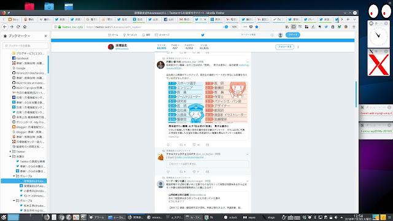The height and width of the screenshot is (221, 393).
Task: Open the profile avatar menu
Action: click(281, 35)
